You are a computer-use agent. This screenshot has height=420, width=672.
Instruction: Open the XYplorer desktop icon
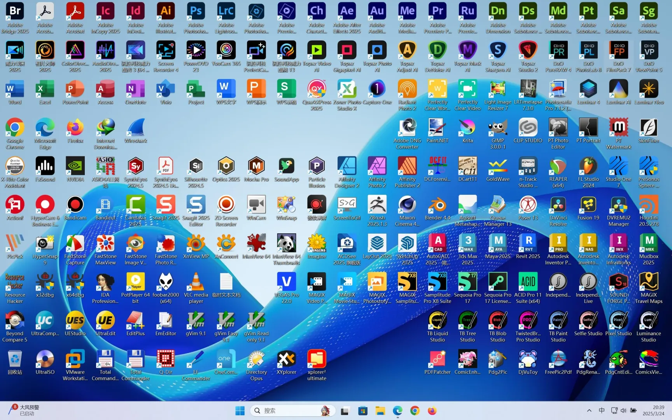click(287, 362)
